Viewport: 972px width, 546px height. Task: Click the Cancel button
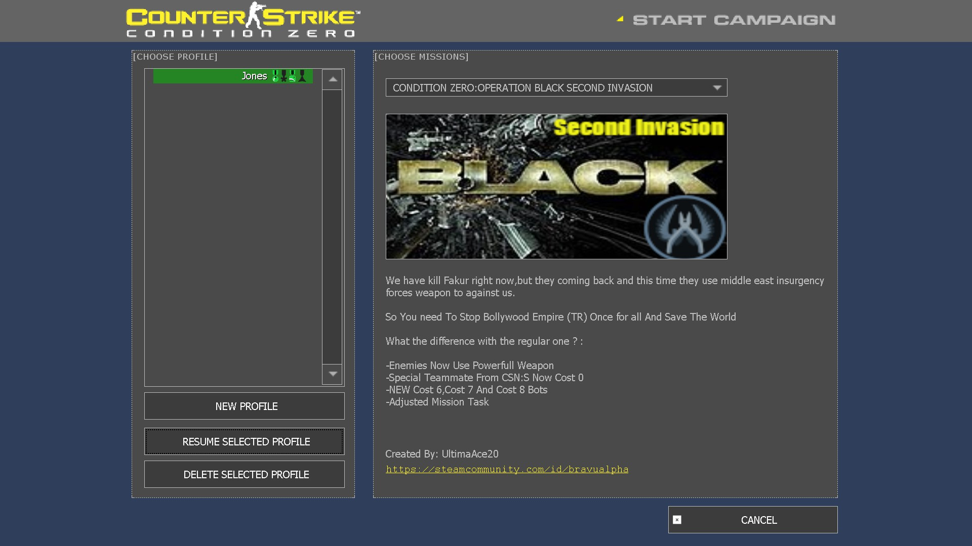[x=753, y=520]
